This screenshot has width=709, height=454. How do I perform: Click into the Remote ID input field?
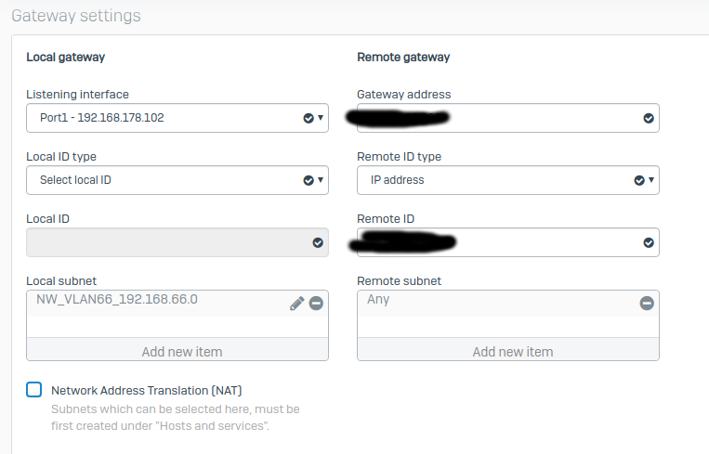(x=507, y=242)
